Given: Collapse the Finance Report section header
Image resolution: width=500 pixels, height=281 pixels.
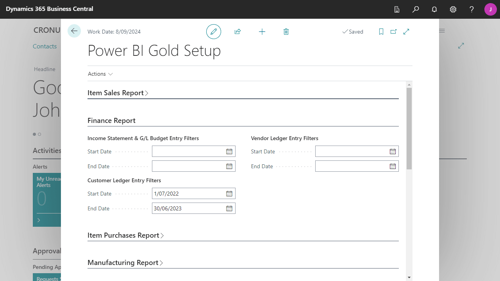Looking at the screenshot, I should pyautogui.click(x=111, y=121).
